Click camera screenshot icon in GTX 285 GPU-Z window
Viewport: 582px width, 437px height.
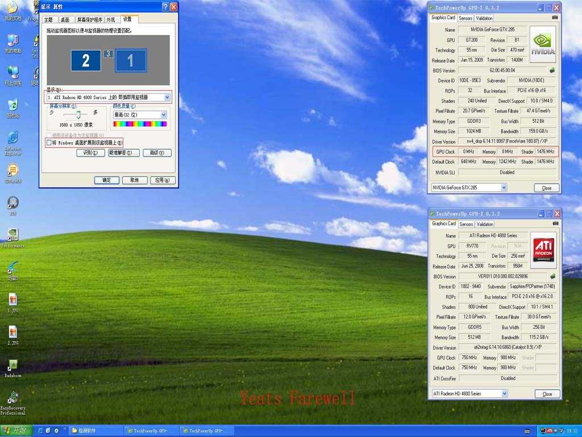point(555,18)
